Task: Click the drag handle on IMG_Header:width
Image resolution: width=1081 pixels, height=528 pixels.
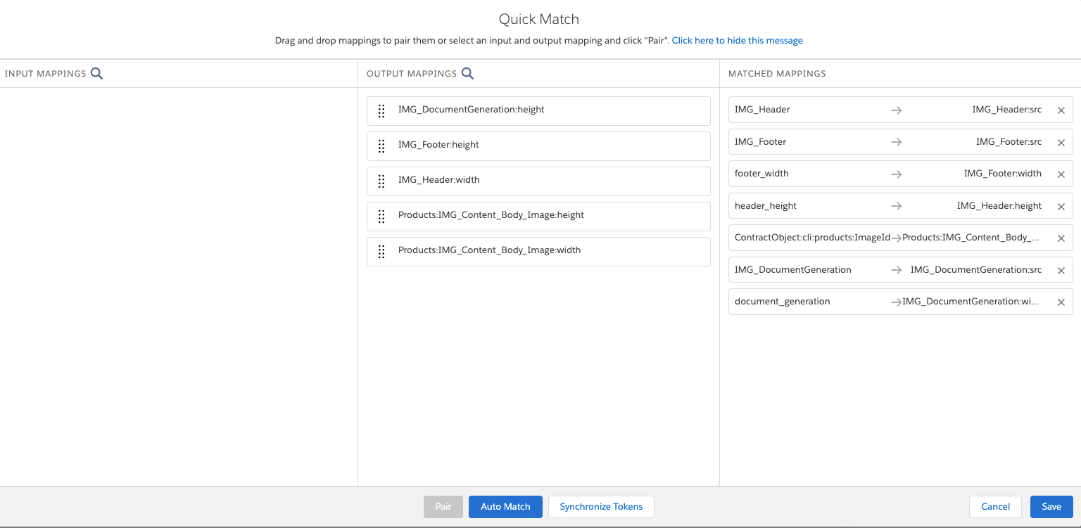Action: tap(381, 181)
